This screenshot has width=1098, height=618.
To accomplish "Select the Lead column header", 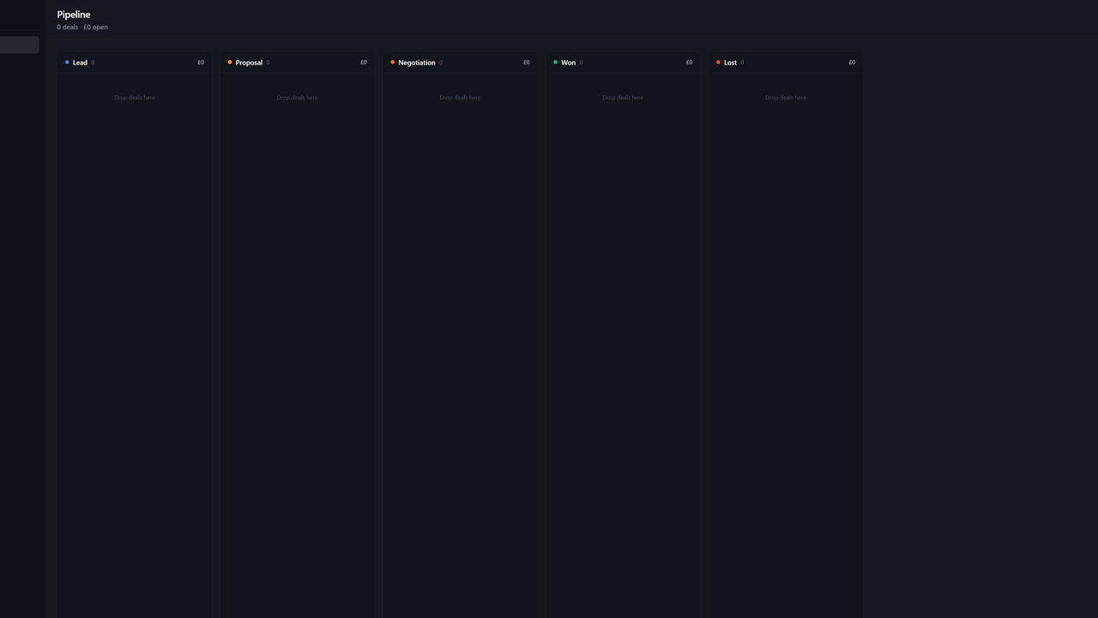I will [x=135, y=63].
